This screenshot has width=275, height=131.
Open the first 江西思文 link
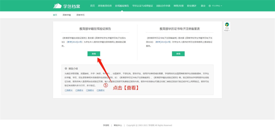tap(68, 90)
